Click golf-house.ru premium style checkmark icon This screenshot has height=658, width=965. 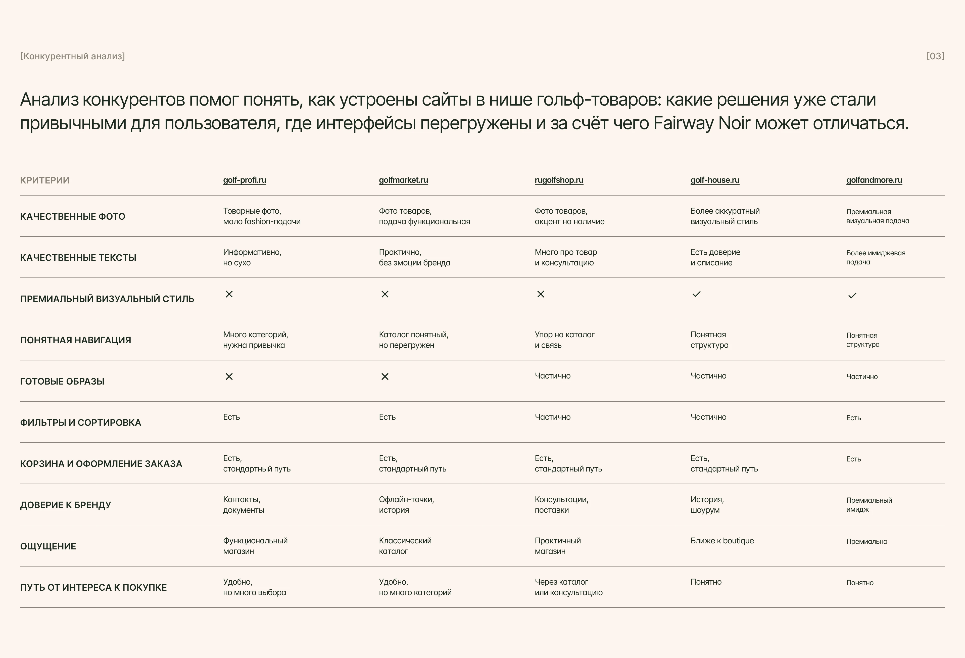coord(696,294)
